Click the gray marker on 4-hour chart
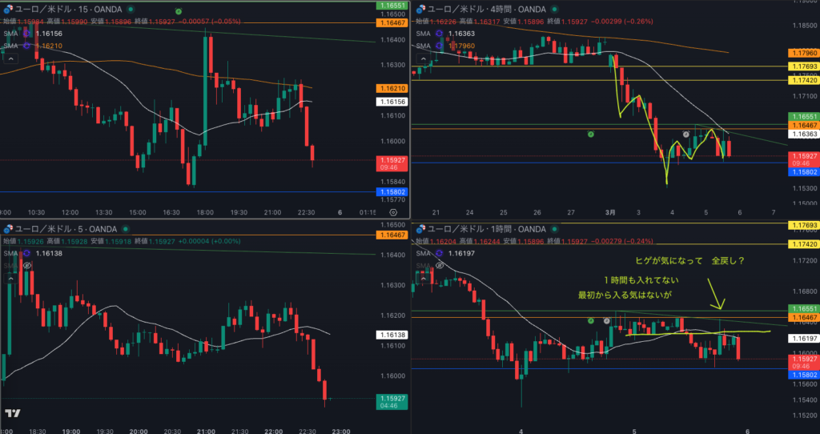 [x=685, y=134]
